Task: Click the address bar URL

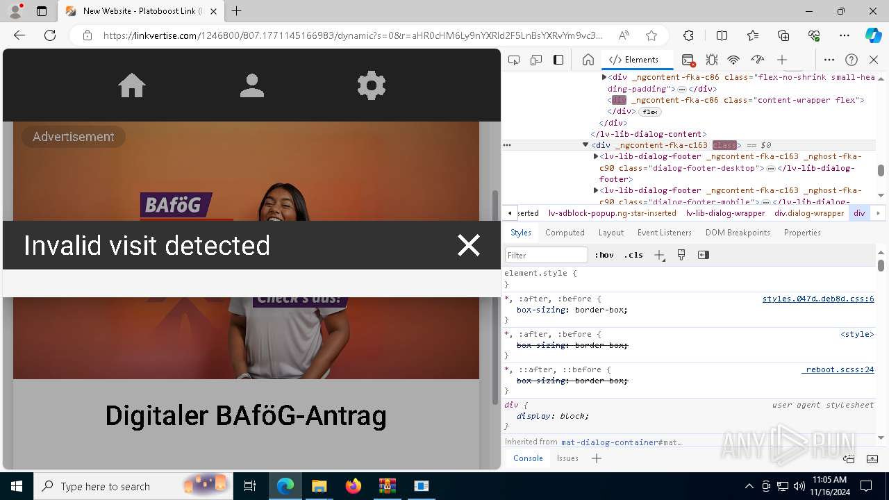Action: (x=353, y=35)
